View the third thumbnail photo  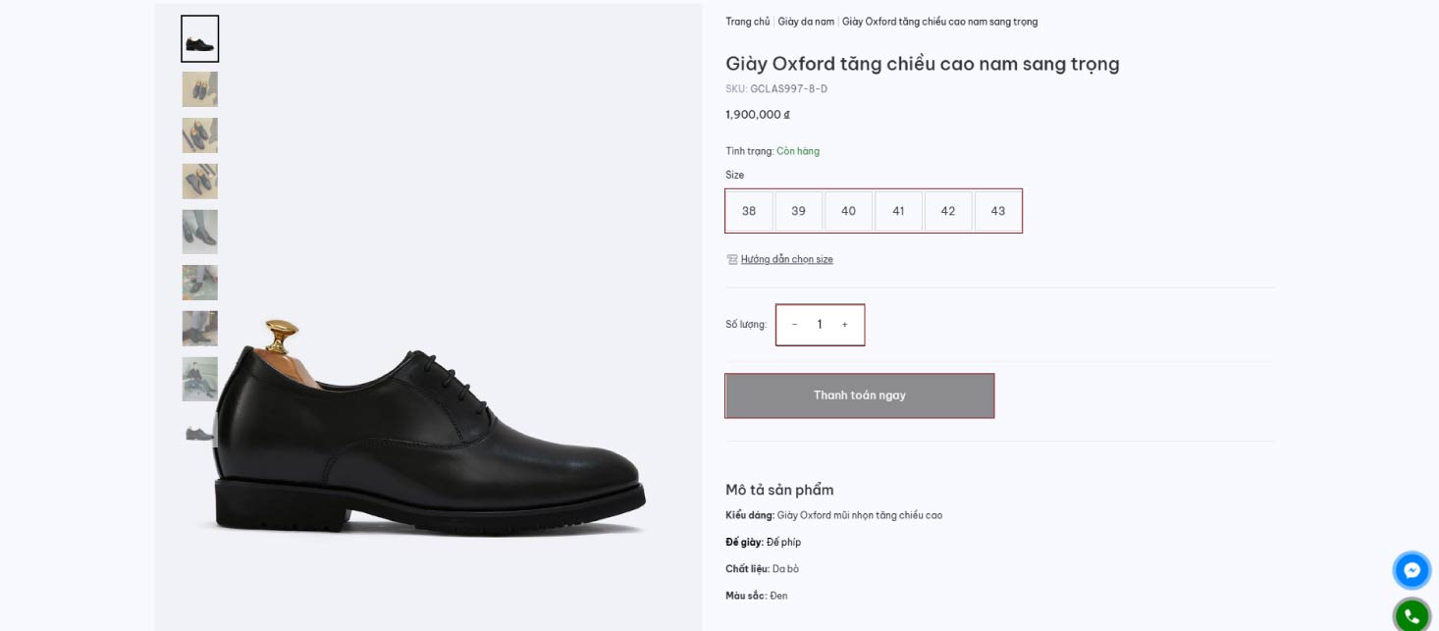click(x=200, y=135)
